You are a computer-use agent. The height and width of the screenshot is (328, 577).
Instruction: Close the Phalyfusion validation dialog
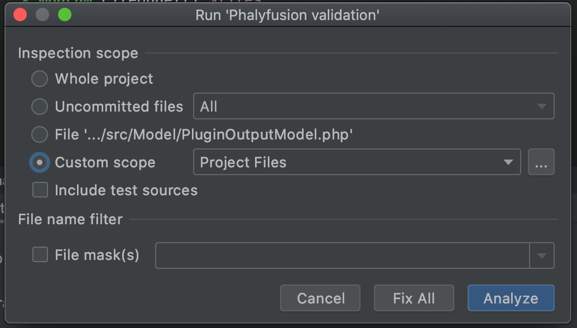click(21, 15)
